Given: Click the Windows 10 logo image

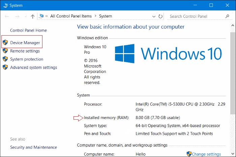Looking at the screenshot, I should pyautogui.click(x=168, y=53).
